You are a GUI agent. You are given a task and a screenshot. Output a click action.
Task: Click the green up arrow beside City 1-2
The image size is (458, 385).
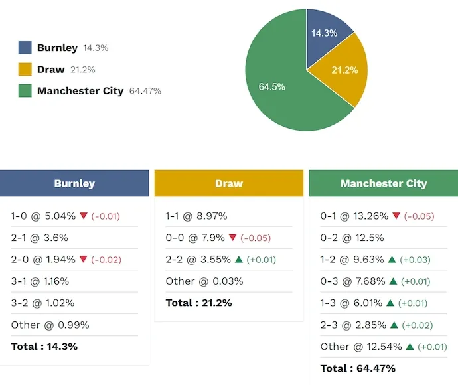coord(392,260)
